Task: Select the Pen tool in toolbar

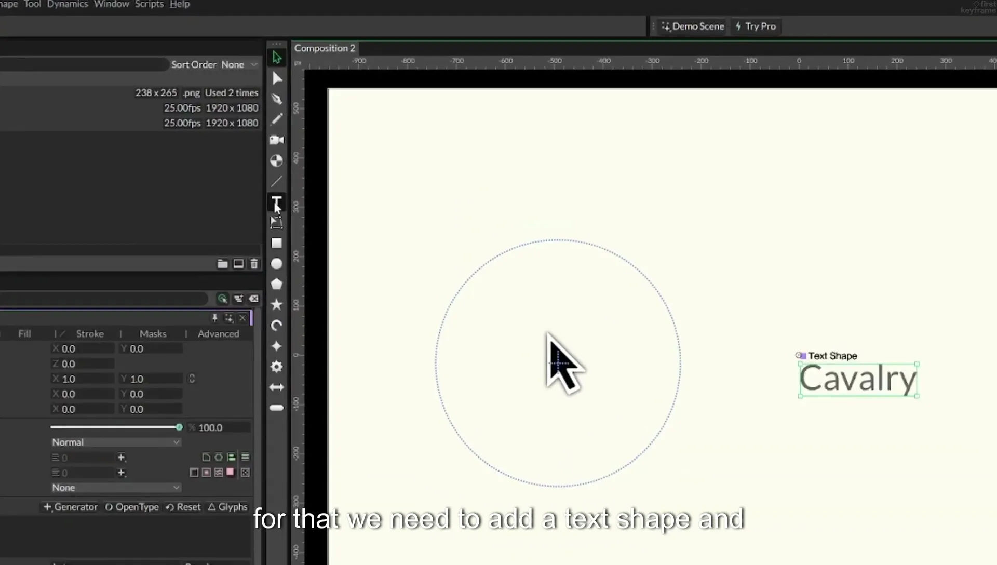Action: 277,99
